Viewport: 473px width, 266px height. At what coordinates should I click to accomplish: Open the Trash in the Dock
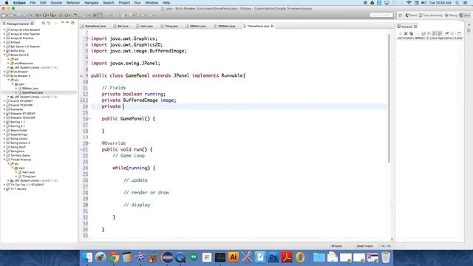[386, 257]
